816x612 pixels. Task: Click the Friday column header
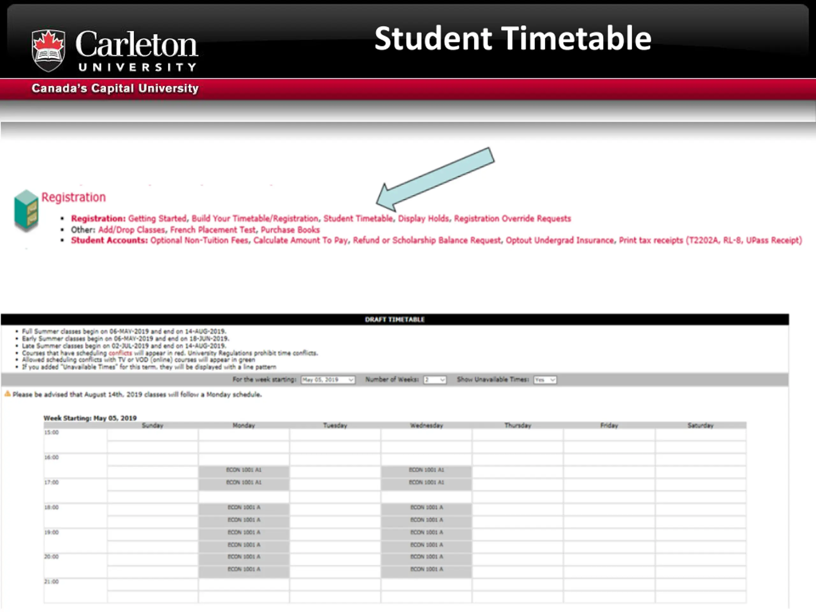pyautogui.click(x=609, y=425)
